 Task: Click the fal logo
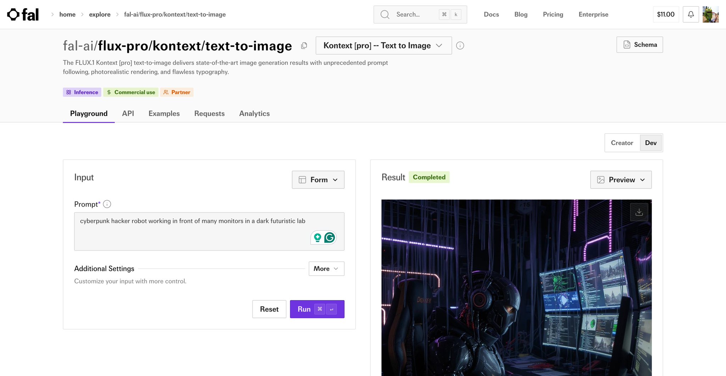point(23,15)
